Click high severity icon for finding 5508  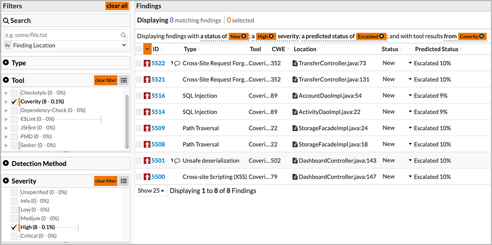(x=147, y=144)
